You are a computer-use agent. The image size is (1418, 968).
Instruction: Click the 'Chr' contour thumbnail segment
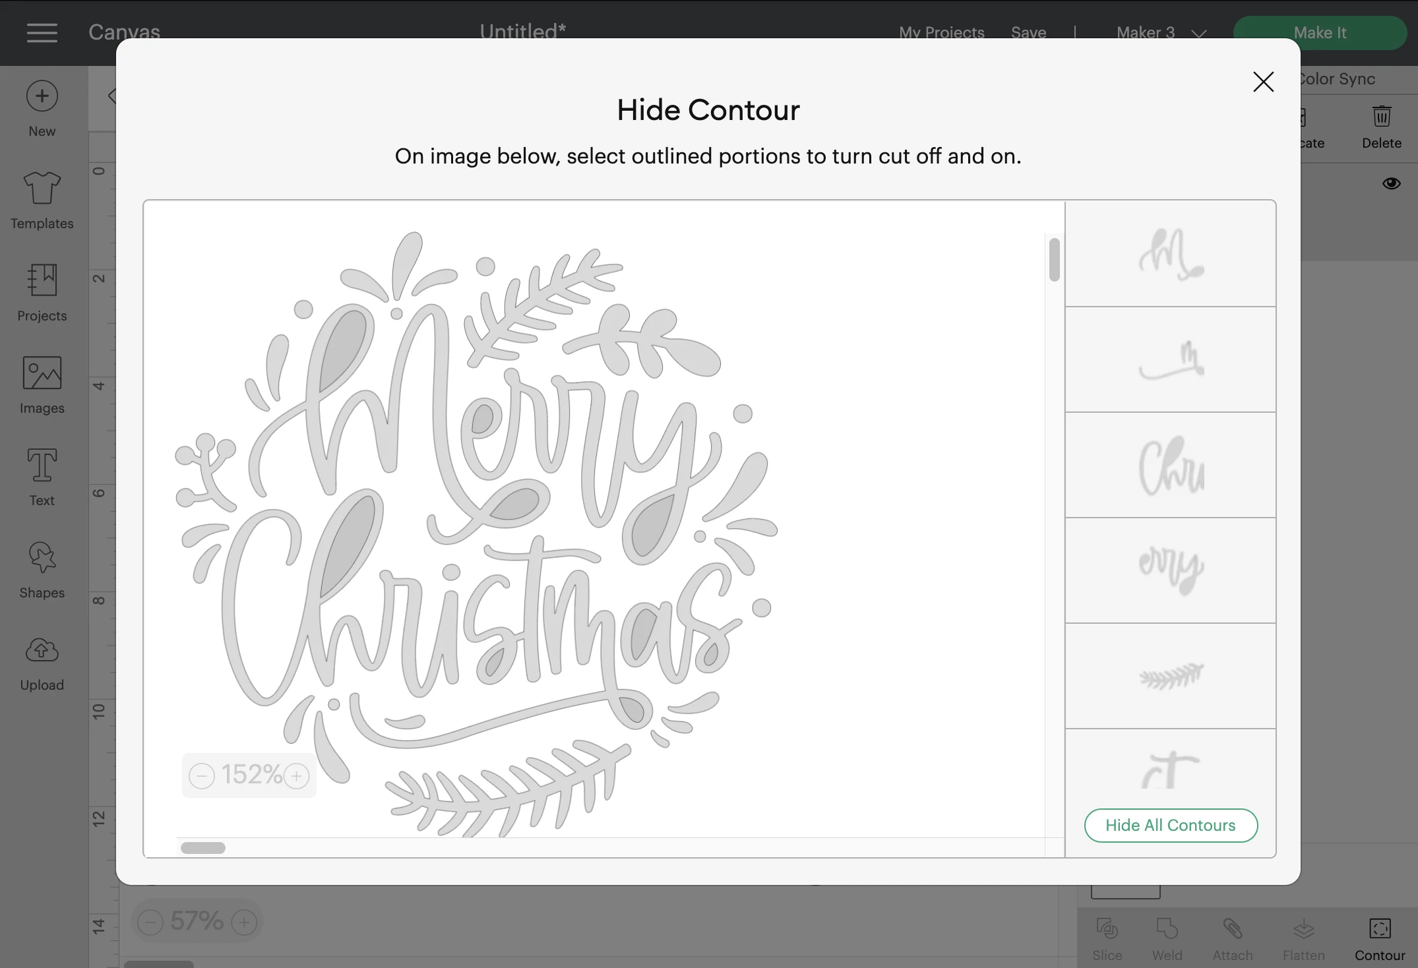(x=1170, y=464)
